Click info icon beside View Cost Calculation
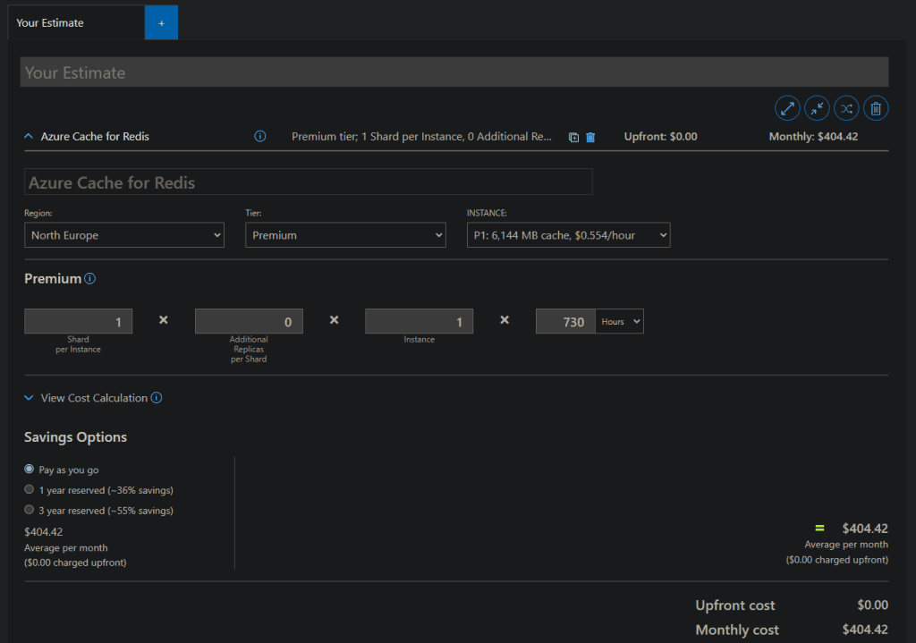Viewport: 916px width, 643px height. [157, 398]
